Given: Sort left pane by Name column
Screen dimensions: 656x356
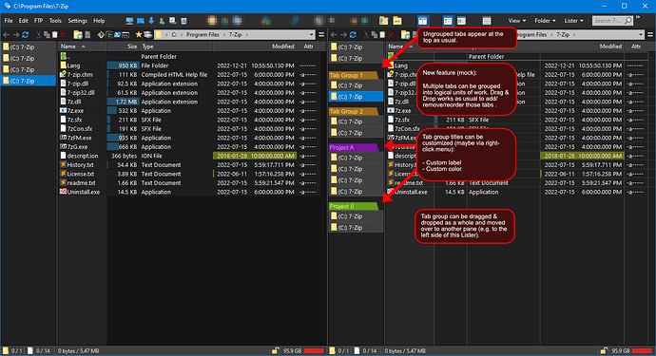Looking at the screenshot, I should click(83, 47).
